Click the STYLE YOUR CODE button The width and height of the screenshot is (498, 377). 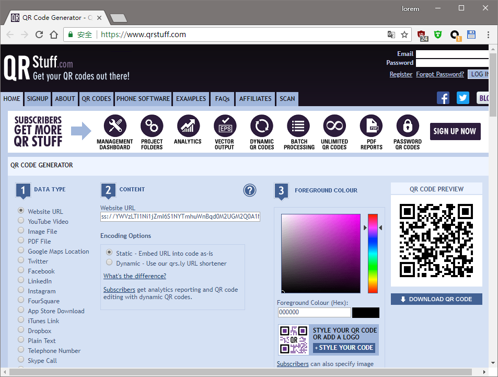pyautogui.click(x=344, y=348)
